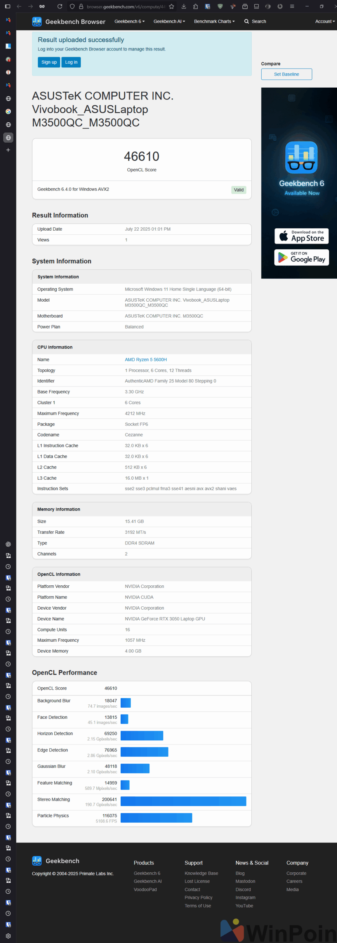This screenshot has height=943, width=337.
Task: Go back to the previous page
Action: (x=19, y=6)
